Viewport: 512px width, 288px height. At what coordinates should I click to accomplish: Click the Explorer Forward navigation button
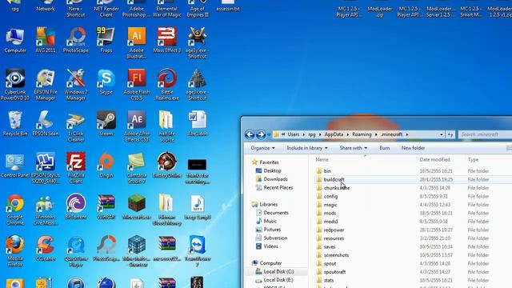[261, 134]
